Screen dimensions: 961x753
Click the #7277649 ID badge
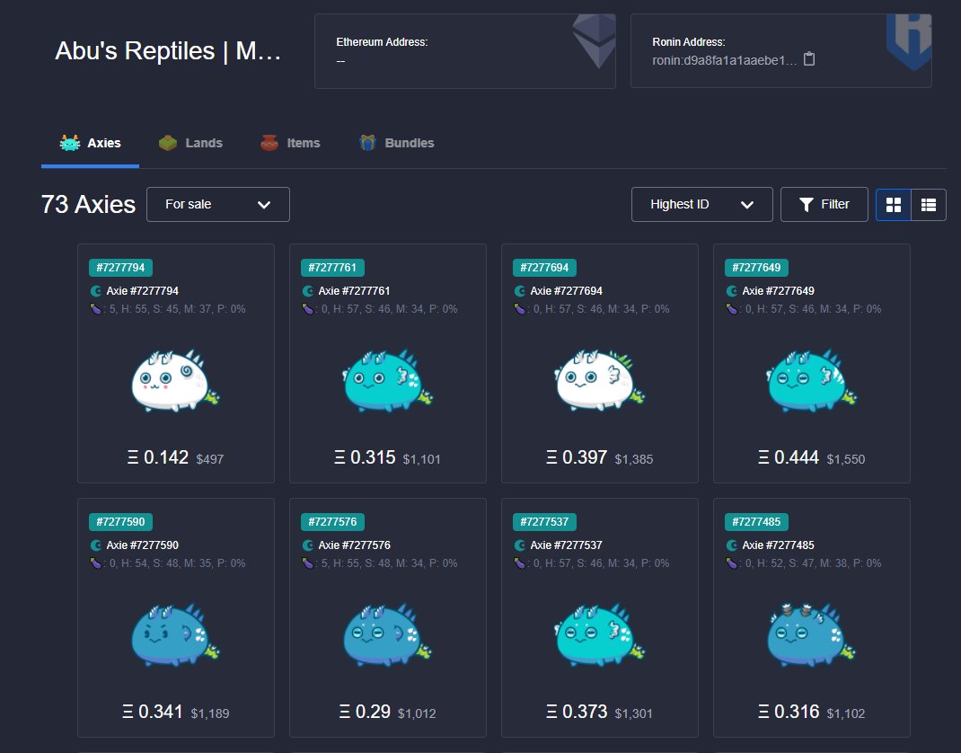[x=757, y=268]
